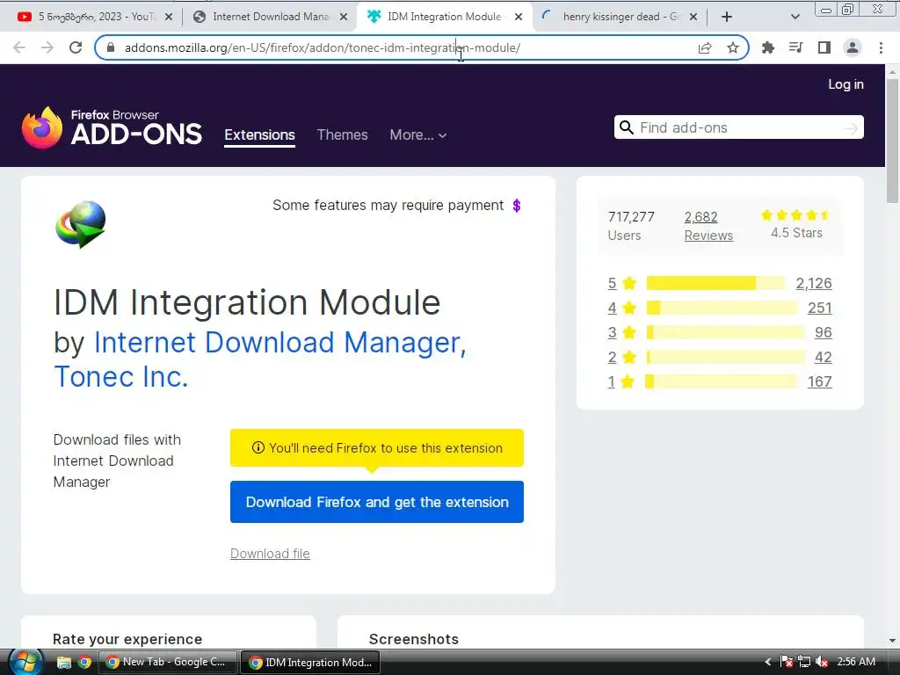Open the media control toolbar icon
This screenshot has height=675, width=900.
point(796,47)
